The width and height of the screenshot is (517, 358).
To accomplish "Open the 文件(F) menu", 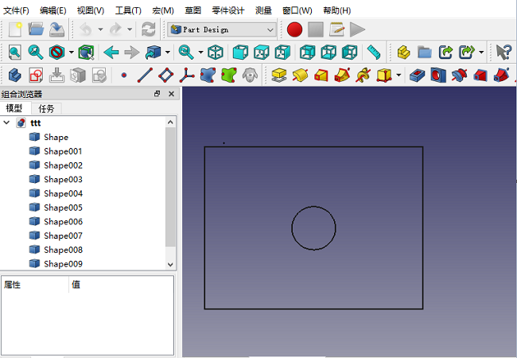I will (16, 10).
